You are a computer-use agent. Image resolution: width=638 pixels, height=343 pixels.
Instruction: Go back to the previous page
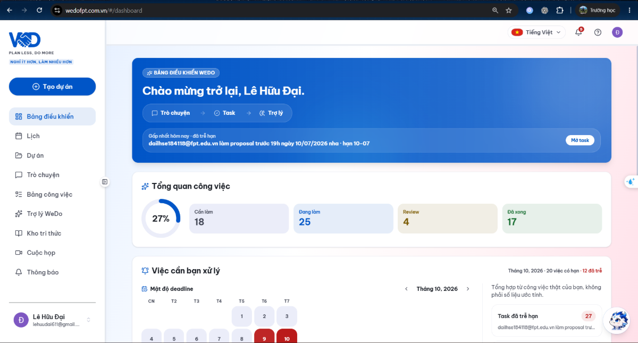pos(10,10)
